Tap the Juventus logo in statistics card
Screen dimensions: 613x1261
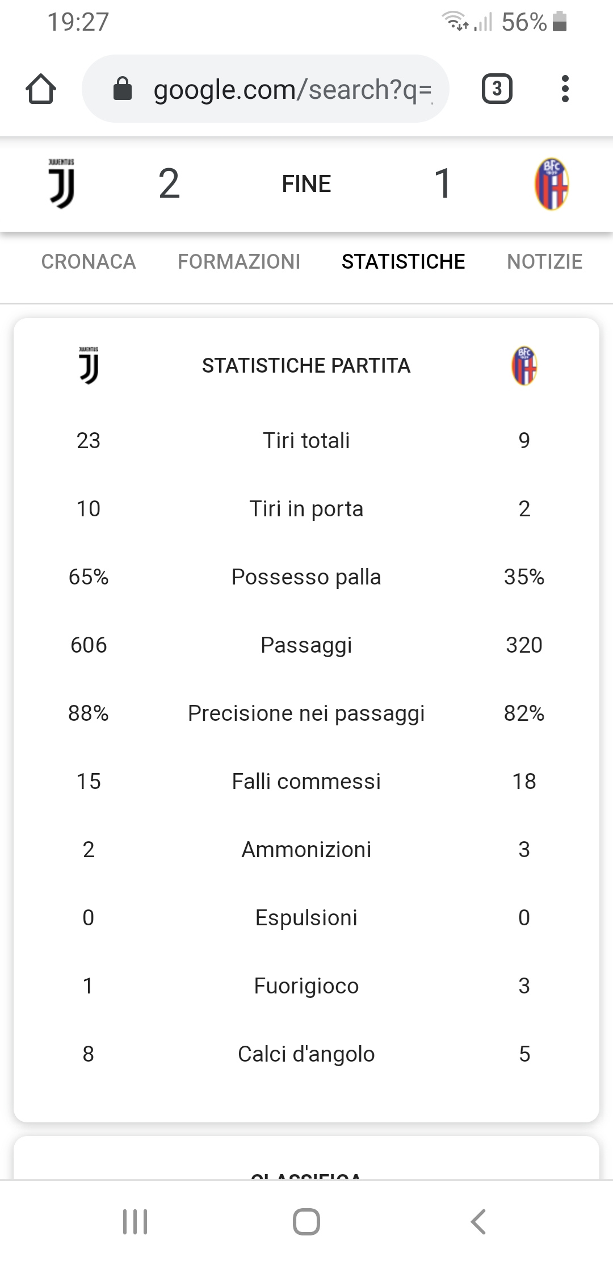tap(89, 365)
